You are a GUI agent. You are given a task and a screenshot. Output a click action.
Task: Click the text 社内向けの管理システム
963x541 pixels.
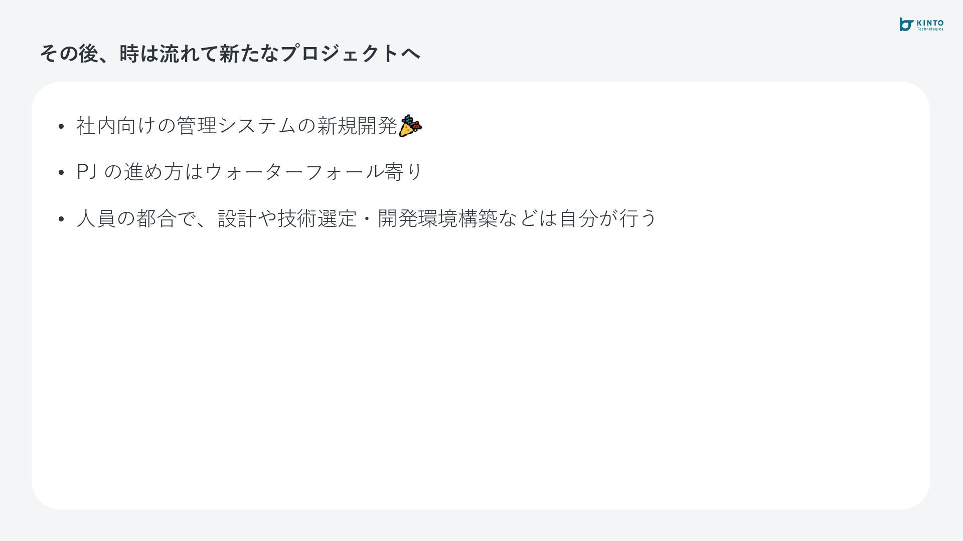(x=186, y=125)
